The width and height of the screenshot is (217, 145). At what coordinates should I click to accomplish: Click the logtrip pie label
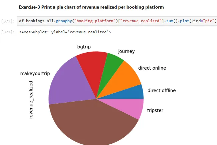point(83,47)
